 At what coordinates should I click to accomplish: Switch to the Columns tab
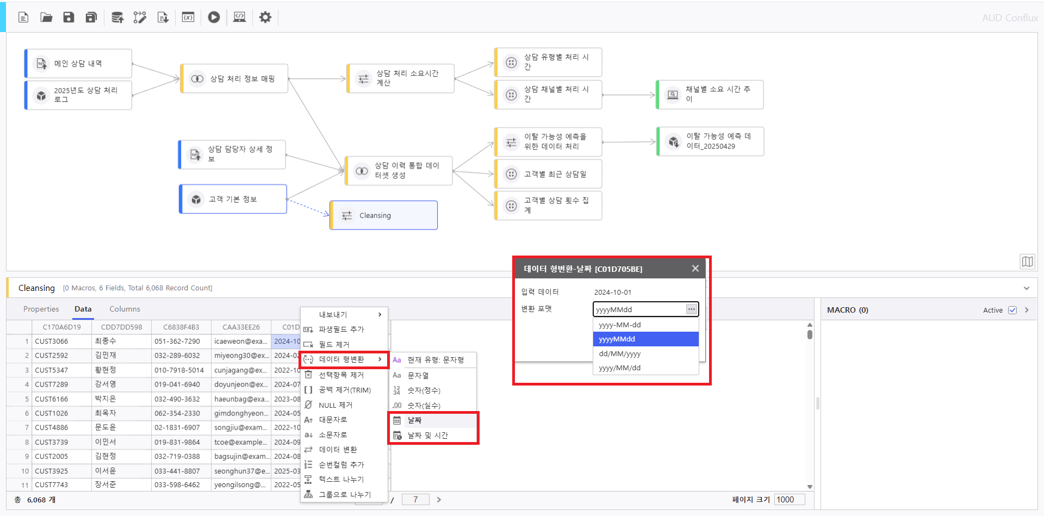pos(125,309)
